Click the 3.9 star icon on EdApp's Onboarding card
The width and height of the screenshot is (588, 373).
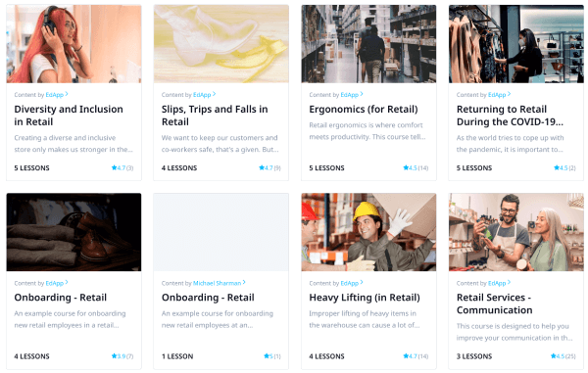click(114, 356)
